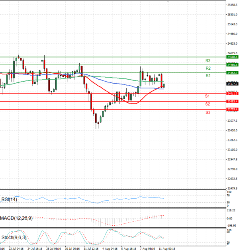Select the 24011.3 support price tag
The height and width of the screenshot is (252, 239).
(232, 94)
